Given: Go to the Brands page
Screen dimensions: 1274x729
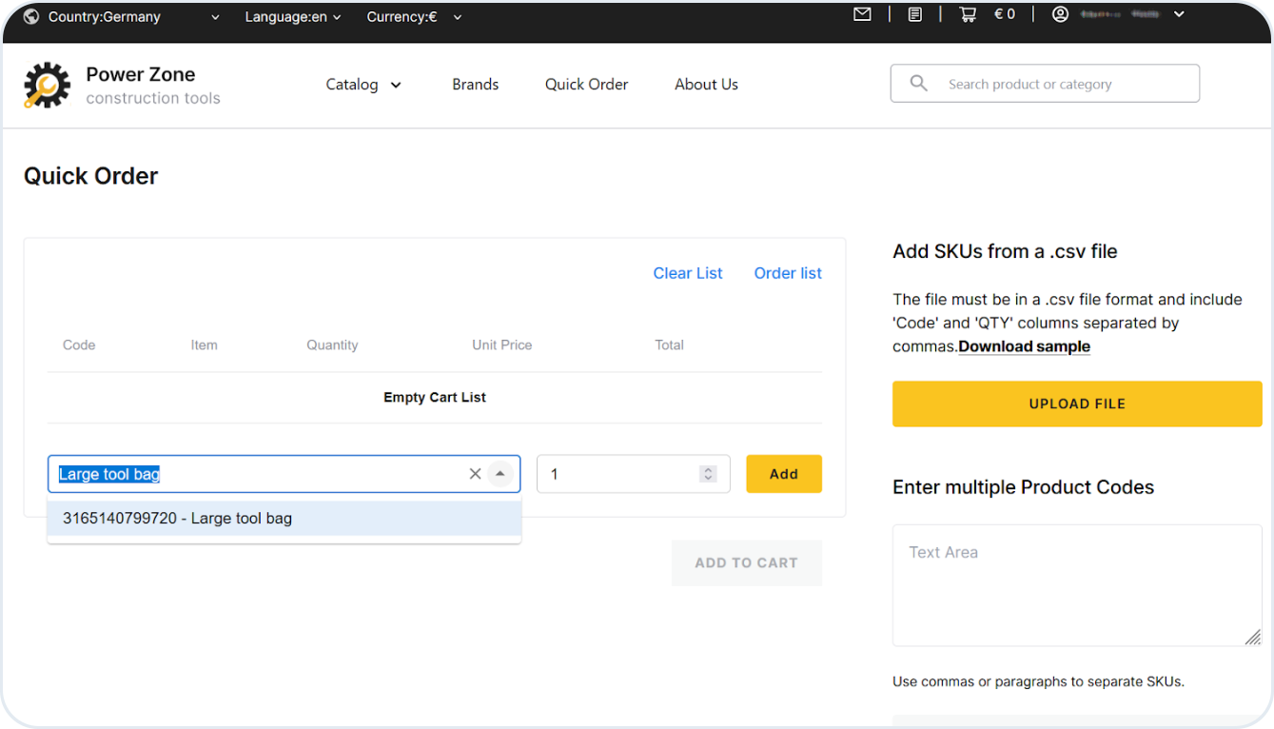Looking at the screenshot, I should (x=475, y=85).
